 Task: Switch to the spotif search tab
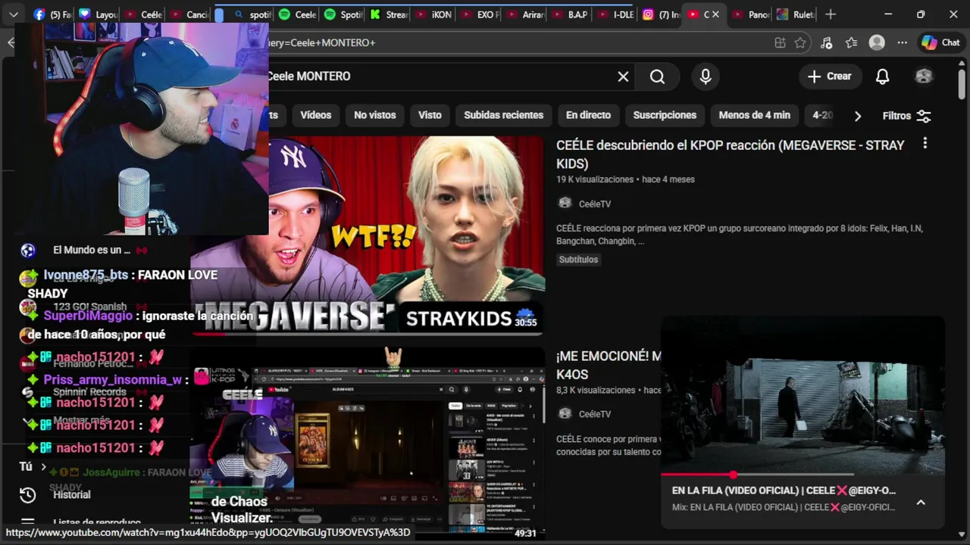tap(252, 14)
